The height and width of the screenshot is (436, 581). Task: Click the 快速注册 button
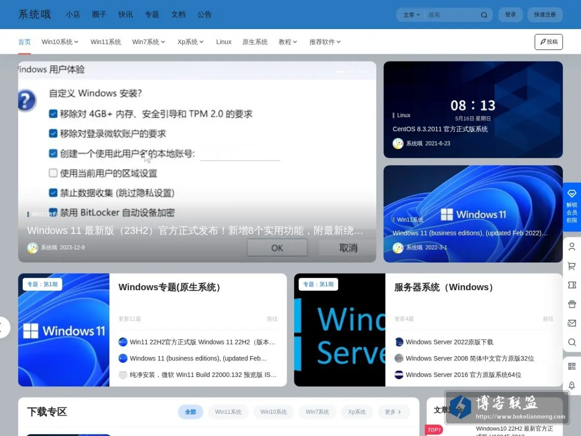545,15
